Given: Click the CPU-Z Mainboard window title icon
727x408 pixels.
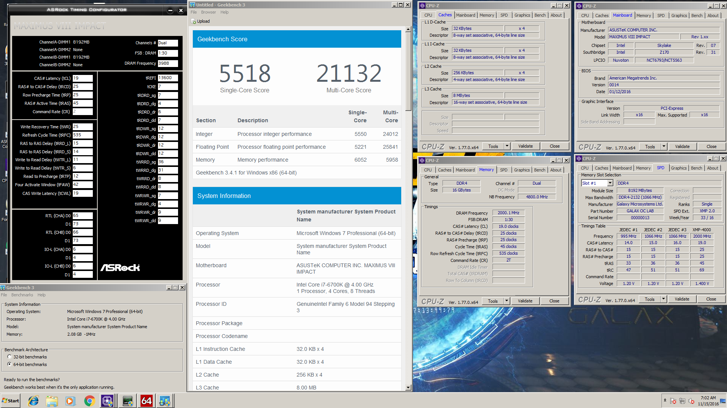Looking at the screenshot, I should click(579, 6).
